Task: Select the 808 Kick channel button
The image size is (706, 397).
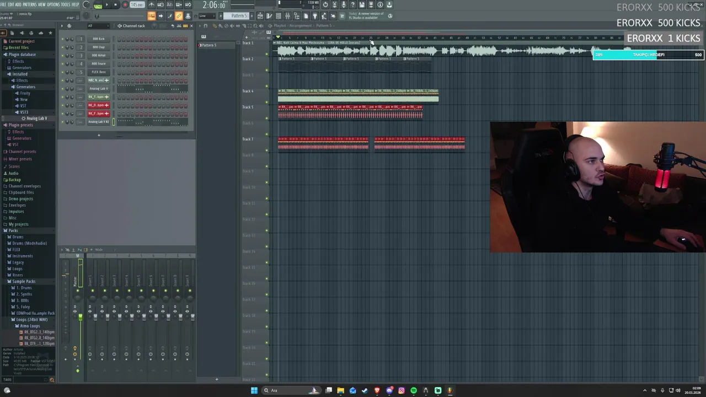Action: [x=99, y=39]
